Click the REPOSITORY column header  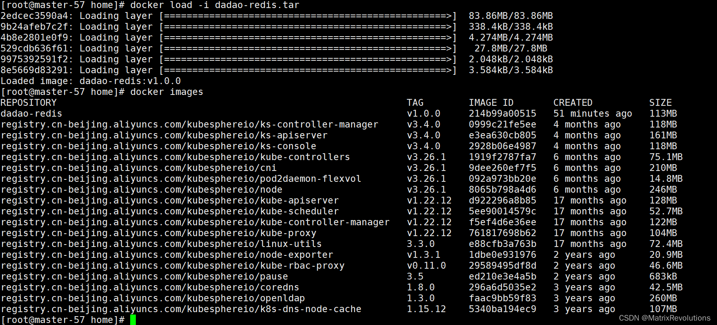click(x=29, y=103)
